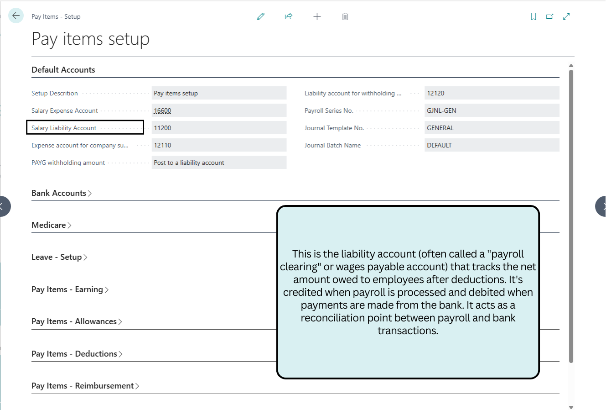This screenshot has width=606, height=410.
Task: Click the Salary Expense Account value 16600
Action: point(163,110)
